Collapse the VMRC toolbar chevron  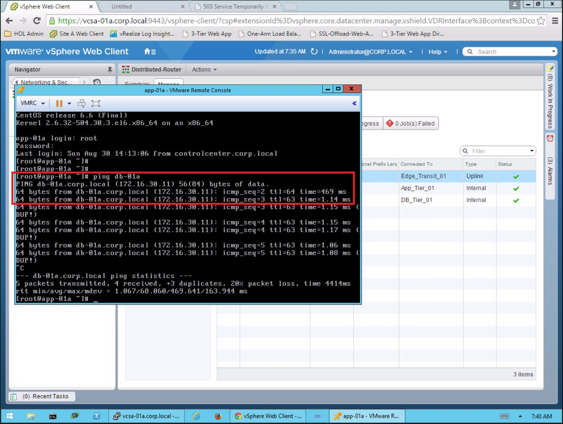coord(354,103)
